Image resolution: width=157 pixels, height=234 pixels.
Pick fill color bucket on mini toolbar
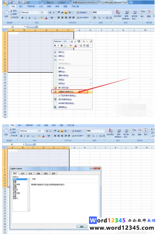pyautogui.click(x=70, y=46)
